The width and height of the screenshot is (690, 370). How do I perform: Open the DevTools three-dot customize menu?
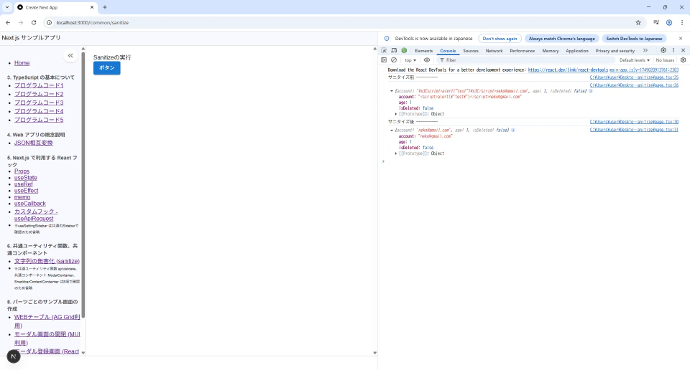pyautogui.click(x=673, y=50)
